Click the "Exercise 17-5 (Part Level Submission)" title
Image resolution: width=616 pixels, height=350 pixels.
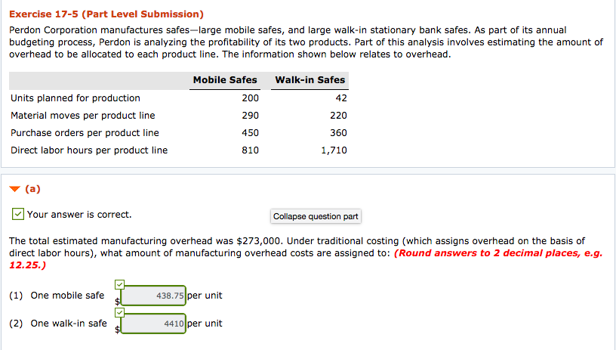click(106, 14)
